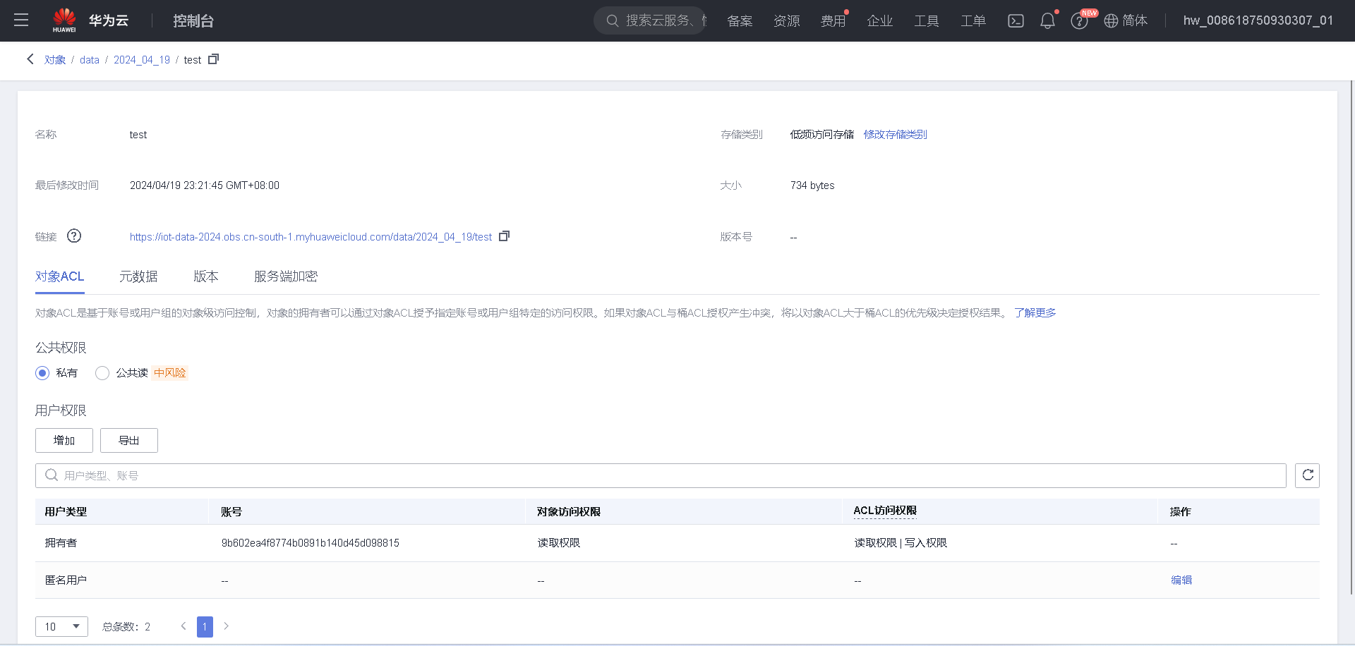Go to page 1 in pagination
1355x646 pixels.
click(205, 626)
